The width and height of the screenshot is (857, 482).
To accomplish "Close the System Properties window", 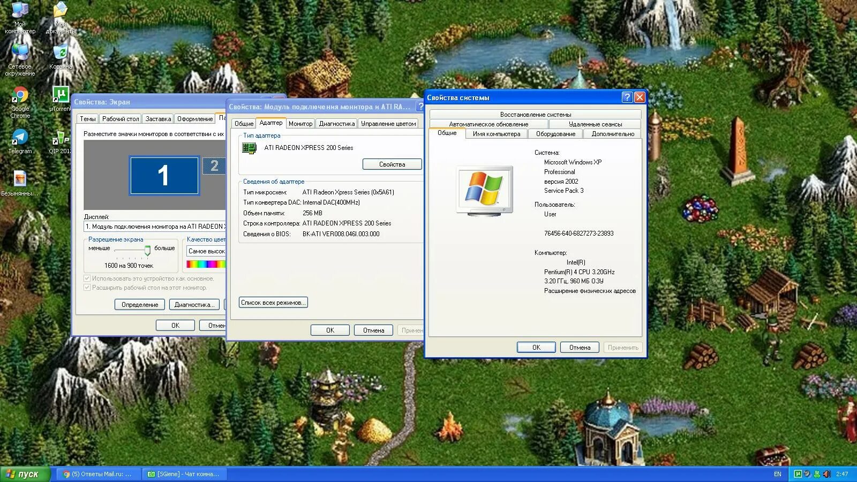I will (640, 97).
